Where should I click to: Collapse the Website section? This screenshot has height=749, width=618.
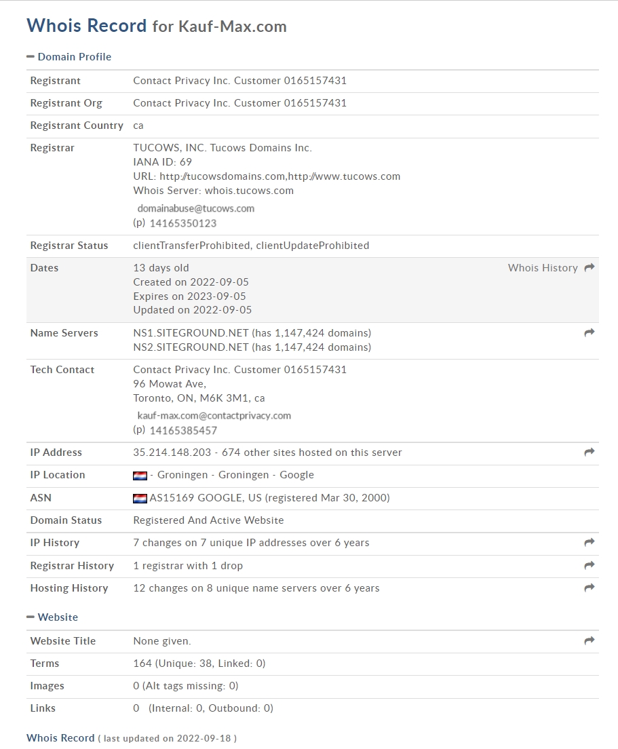(52, 617)
